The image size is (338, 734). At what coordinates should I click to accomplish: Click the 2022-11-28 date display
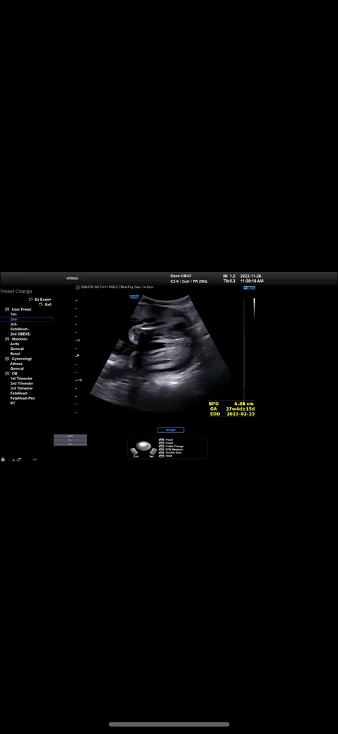click(252, 276)
